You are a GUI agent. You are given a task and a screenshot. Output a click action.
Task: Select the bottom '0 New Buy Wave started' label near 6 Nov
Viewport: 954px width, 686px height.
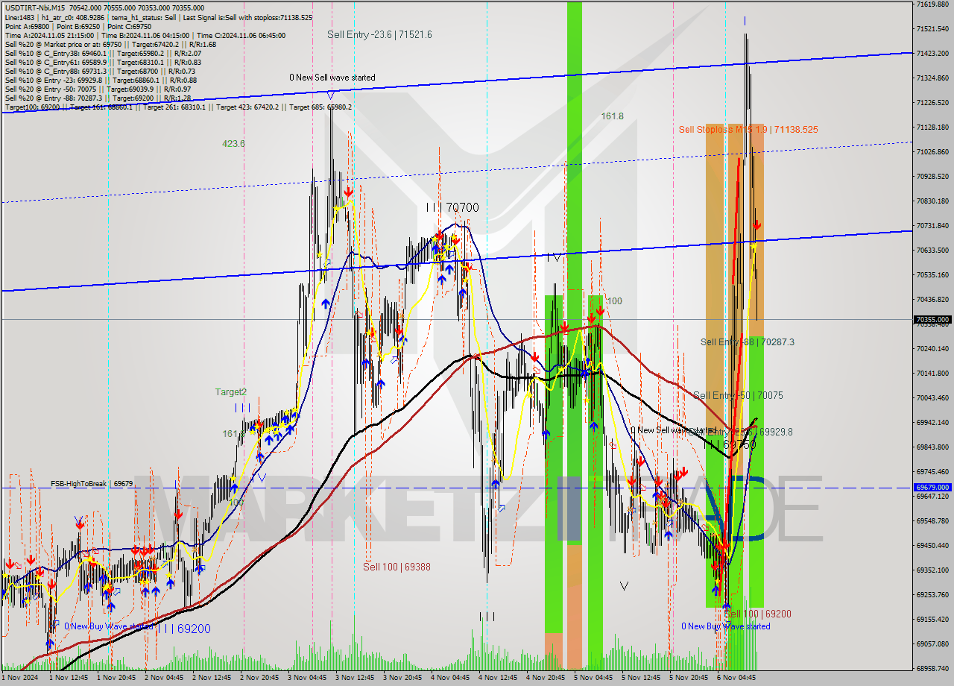[x=726, y=626]
